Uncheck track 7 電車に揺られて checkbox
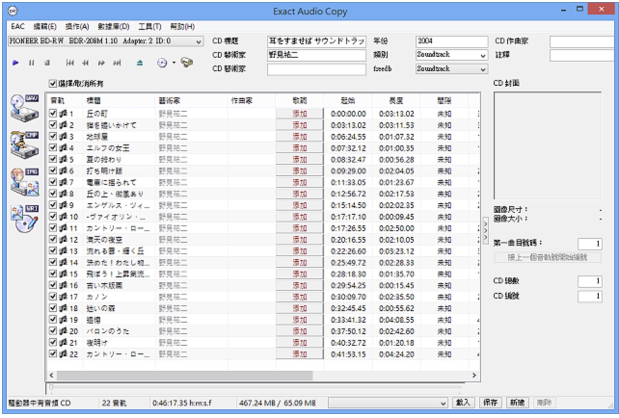Image resolution: width=619 pixels, height=418 pixels. click(54, 183)
